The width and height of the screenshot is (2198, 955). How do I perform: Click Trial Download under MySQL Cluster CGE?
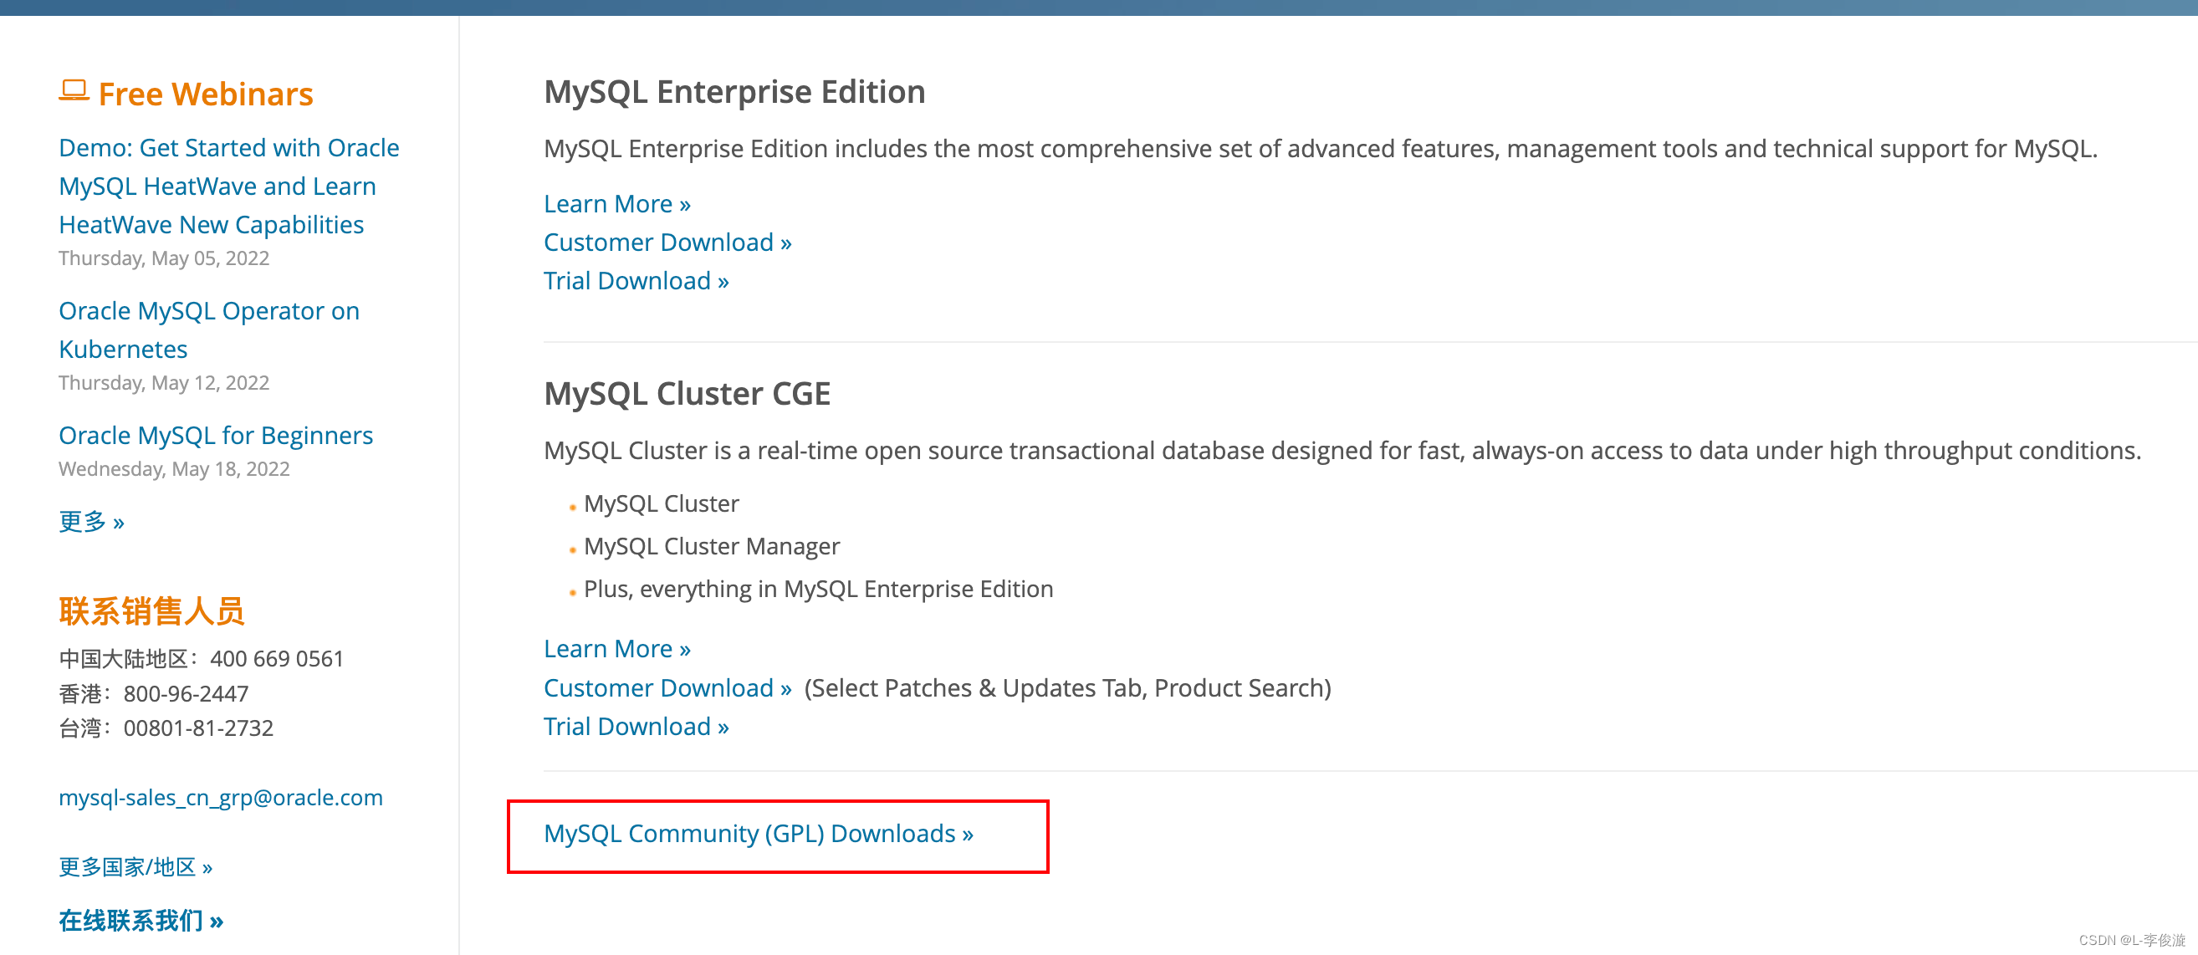click(636, 726)
